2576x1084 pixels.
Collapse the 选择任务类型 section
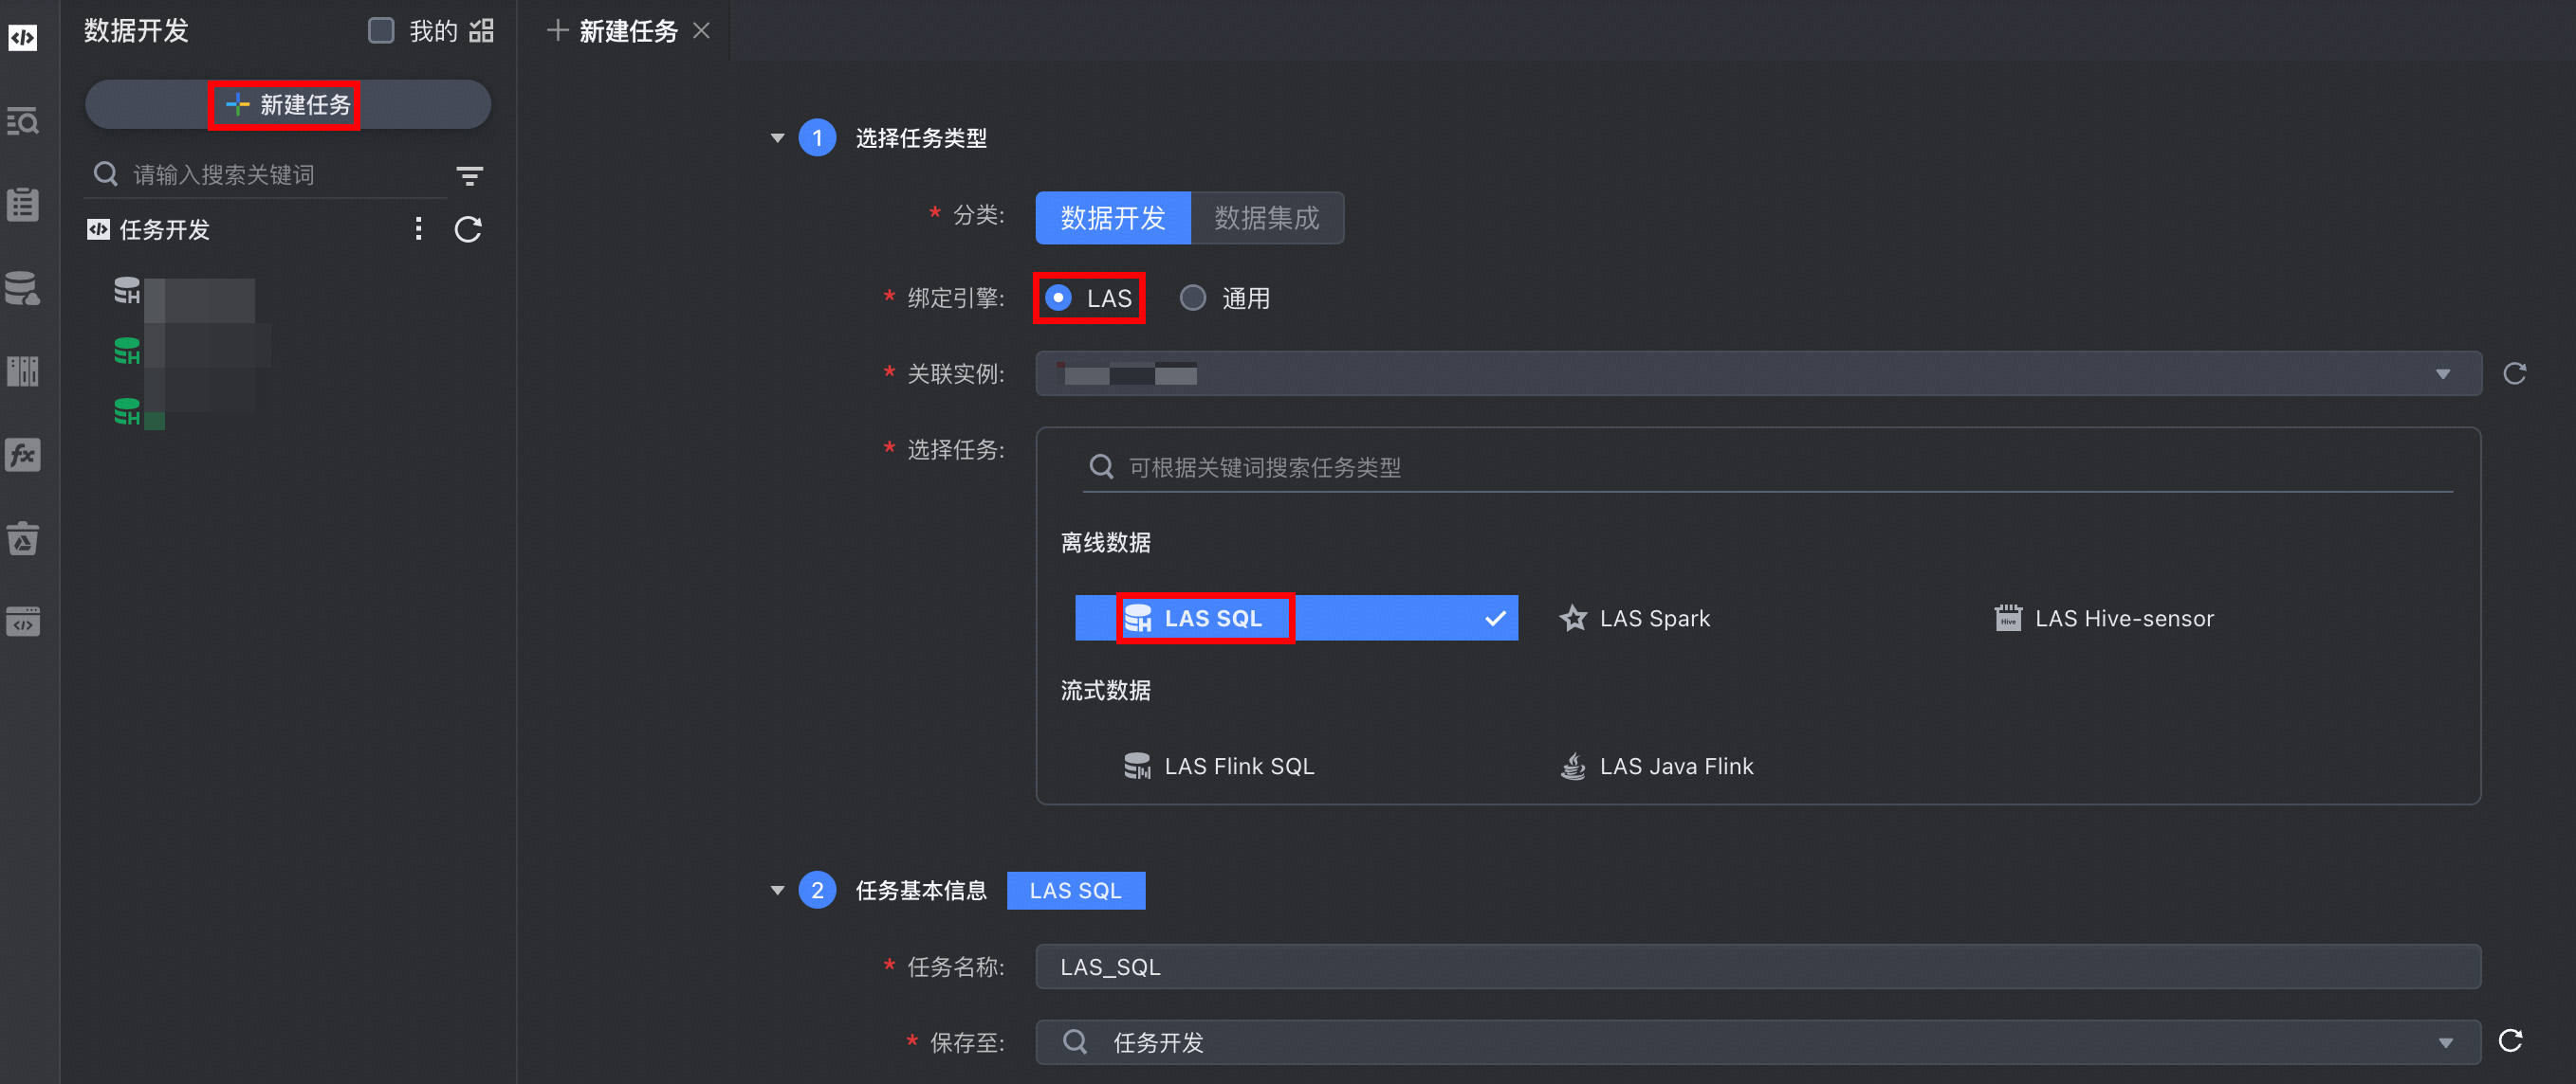777,138
